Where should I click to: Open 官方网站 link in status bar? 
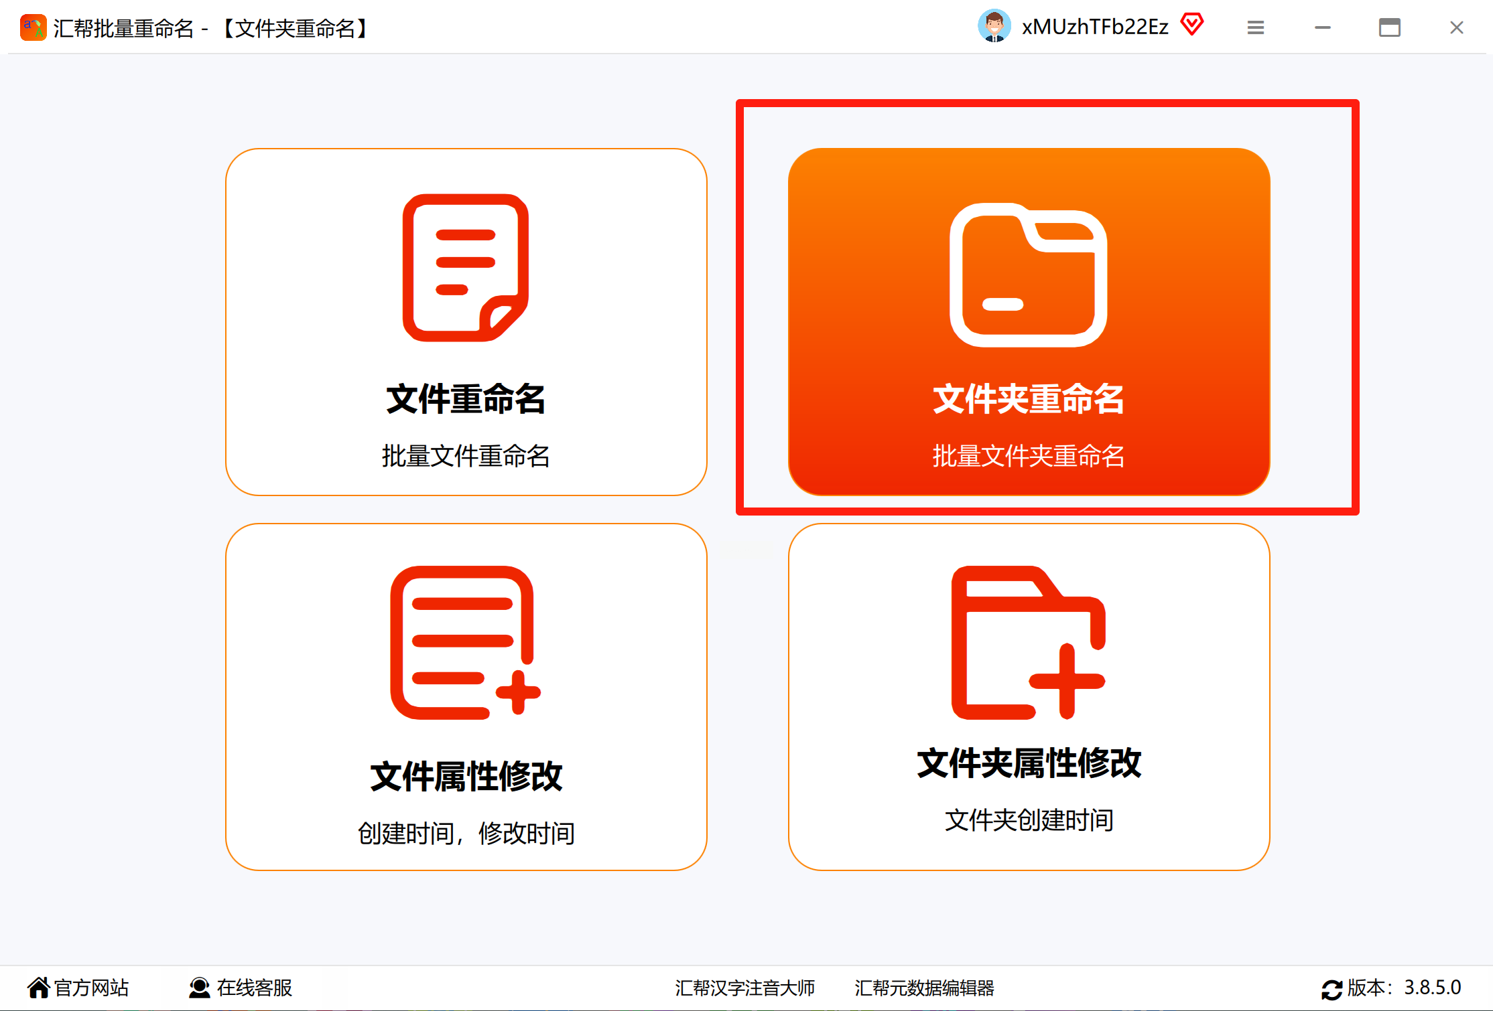pos(91,988)
